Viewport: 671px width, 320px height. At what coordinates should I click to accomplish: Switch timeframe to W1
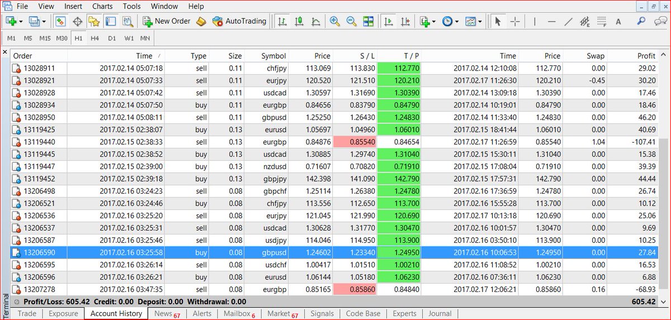[x=129, y=38]
